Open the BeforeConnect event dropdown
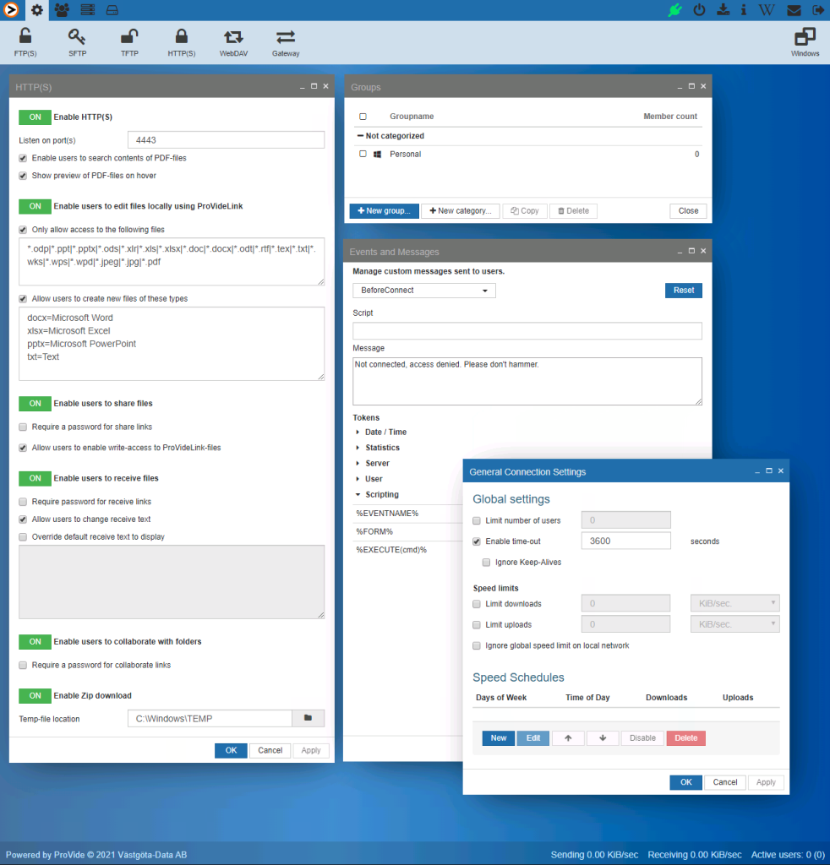The height and width of the screenshot is (865, 830). (x=423, y=290)
